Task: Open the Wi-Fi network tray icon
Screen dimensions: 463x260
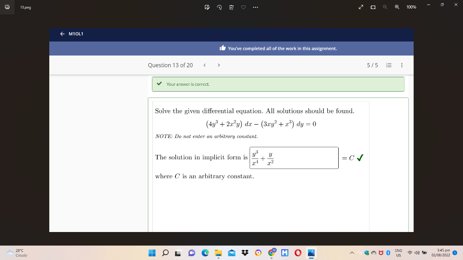Action: click(x=410, y=253)
